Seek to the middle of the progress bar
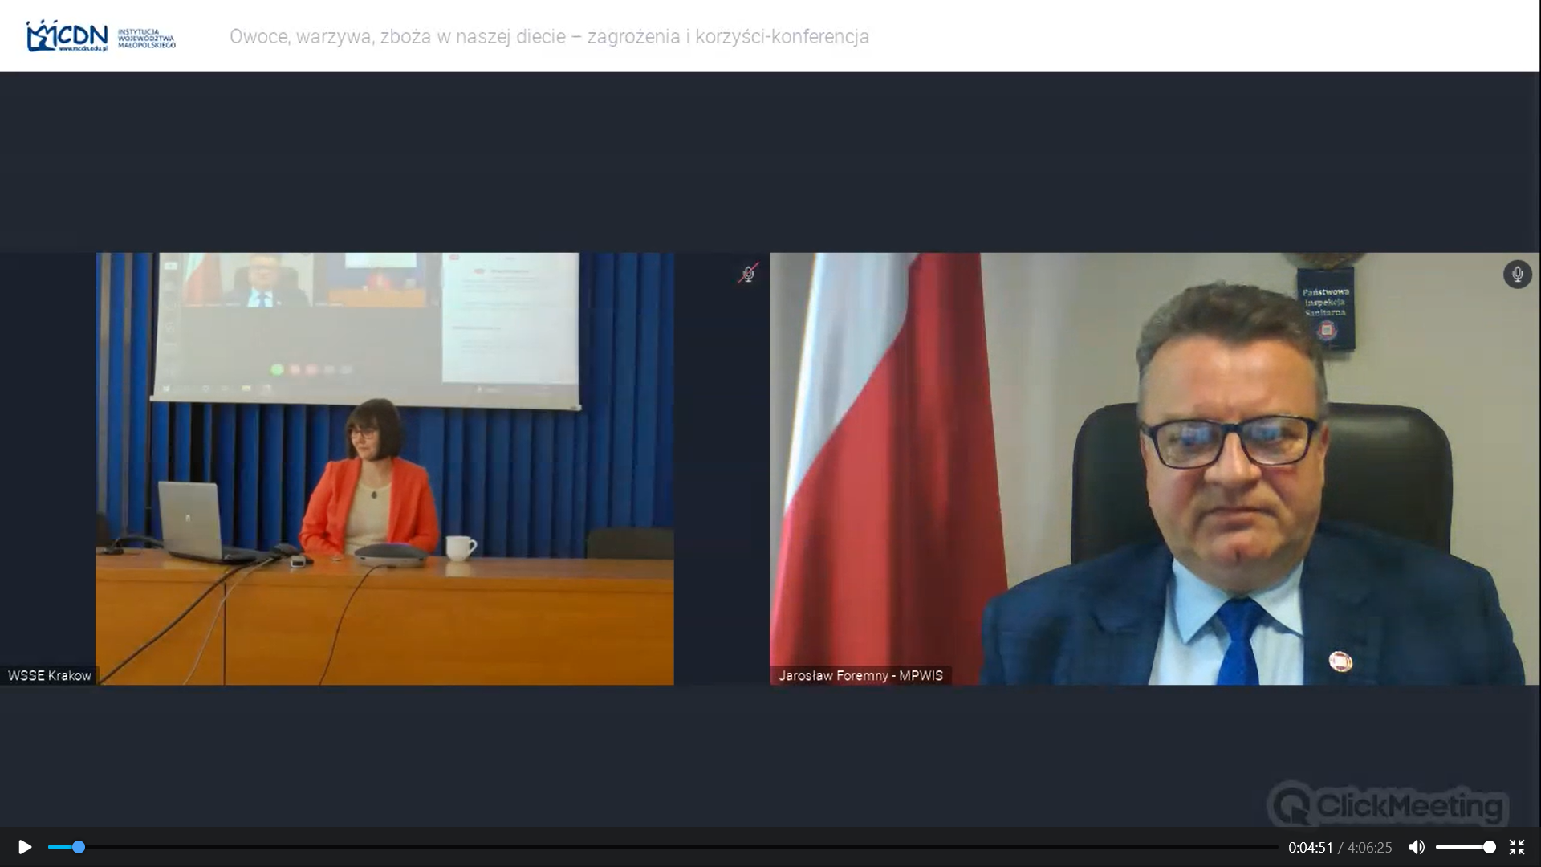 663,847
